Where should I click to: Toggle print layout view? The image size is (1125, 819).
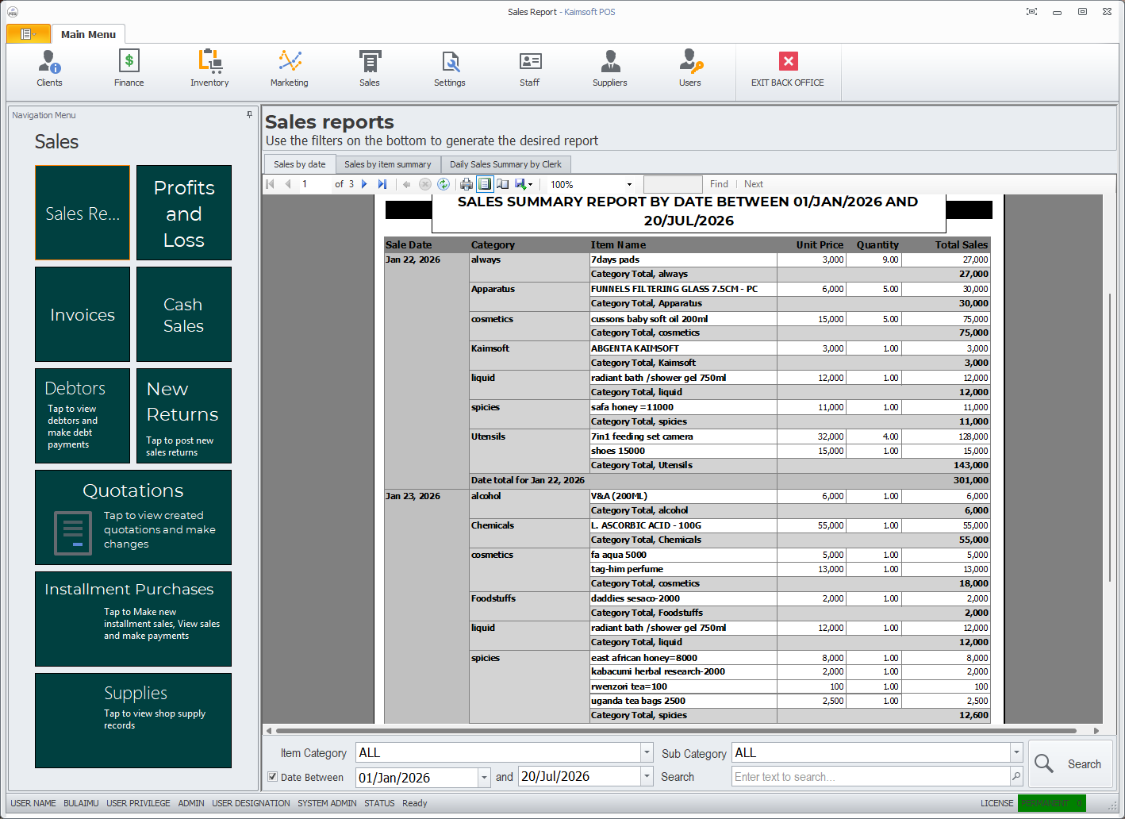coord(484,184)
